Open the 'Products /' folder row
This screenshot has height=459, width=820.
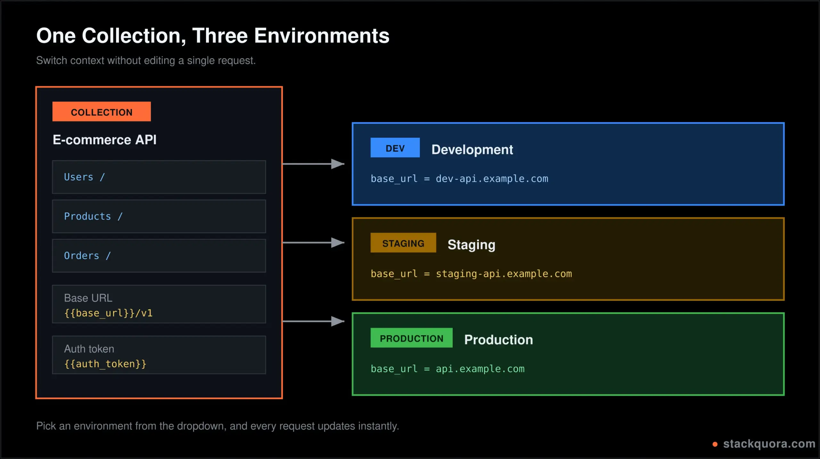159,216
